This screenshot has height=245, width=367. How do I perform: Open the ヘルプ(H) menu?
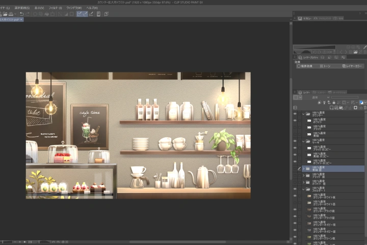[x=92, y=8]
